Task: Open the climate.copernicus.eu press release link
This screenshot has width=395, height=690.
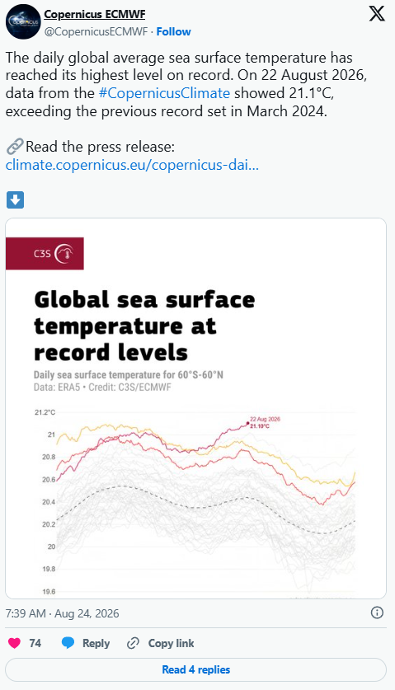Action: [x=132, y=165]
